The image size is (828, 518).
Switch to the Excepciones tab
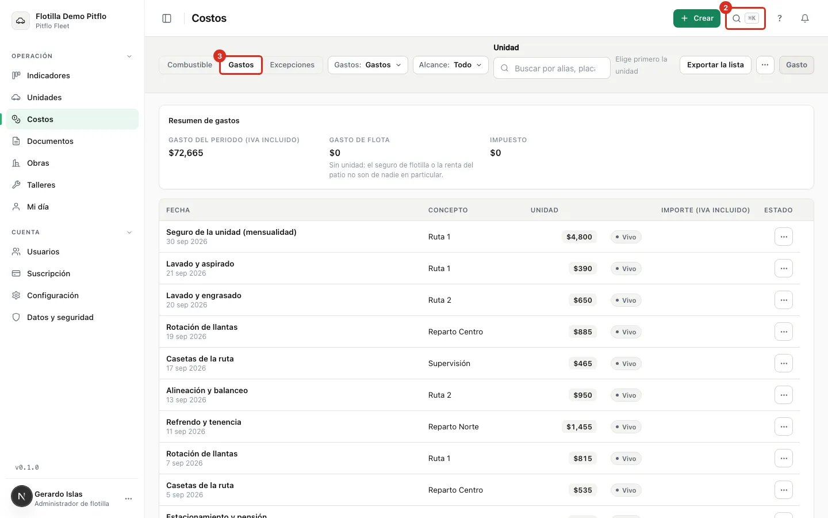coord(292,65)
